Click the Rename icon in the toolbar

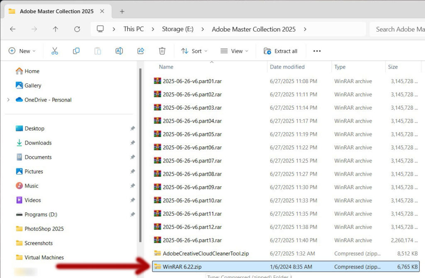point(119,51)
